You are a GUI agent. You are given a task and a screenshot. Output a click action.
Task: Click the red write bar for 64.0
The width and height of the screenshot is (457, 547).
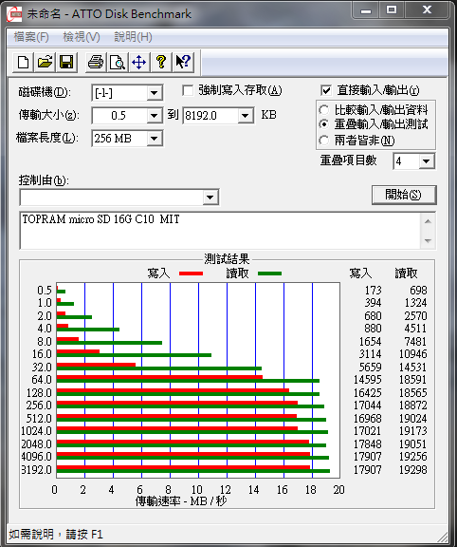coord(159,377)
